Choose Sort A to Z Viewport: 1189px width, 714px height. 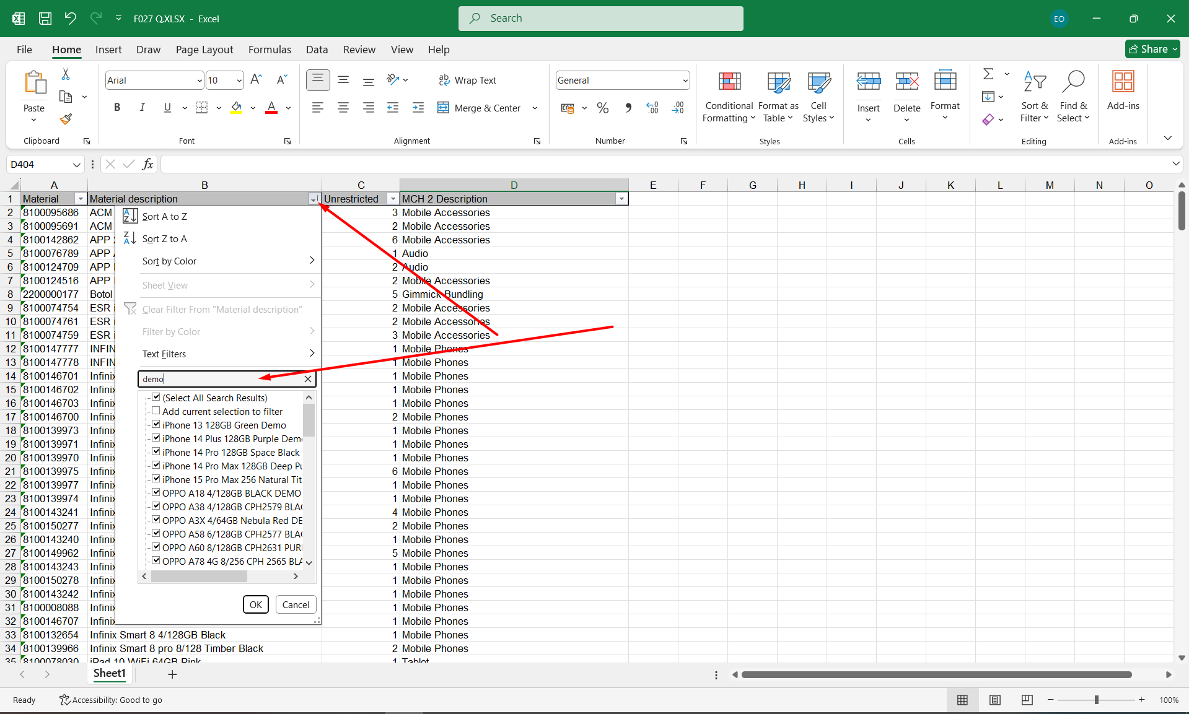[164, 216]
